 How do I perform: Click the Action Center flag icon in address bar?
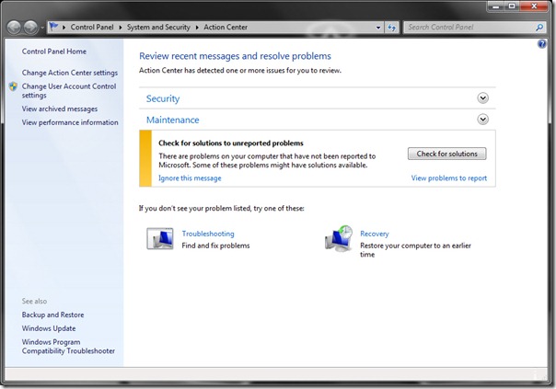(x=53, y=28)
